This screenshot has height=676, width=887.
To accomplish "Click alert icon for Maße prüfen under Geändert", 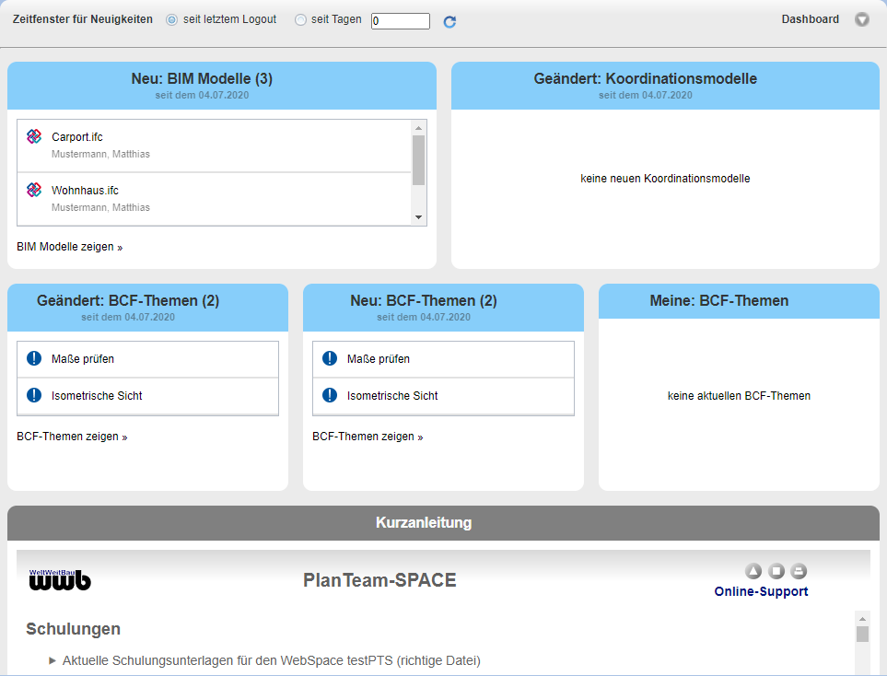I will [x=34, y=359].
